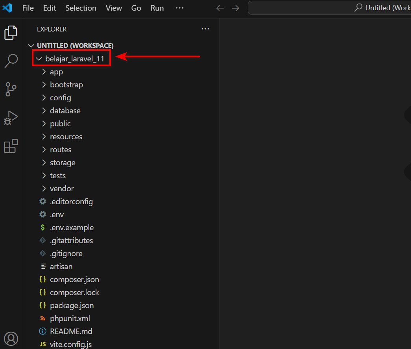Click the info icon beside README.md
411x349 pixels.
click(42, 331)
